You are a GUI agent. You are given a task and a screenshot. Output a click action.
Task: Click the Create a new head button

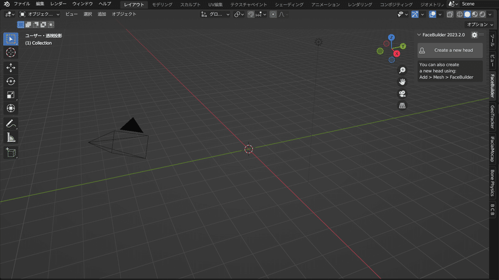click(x=450, y=51)
